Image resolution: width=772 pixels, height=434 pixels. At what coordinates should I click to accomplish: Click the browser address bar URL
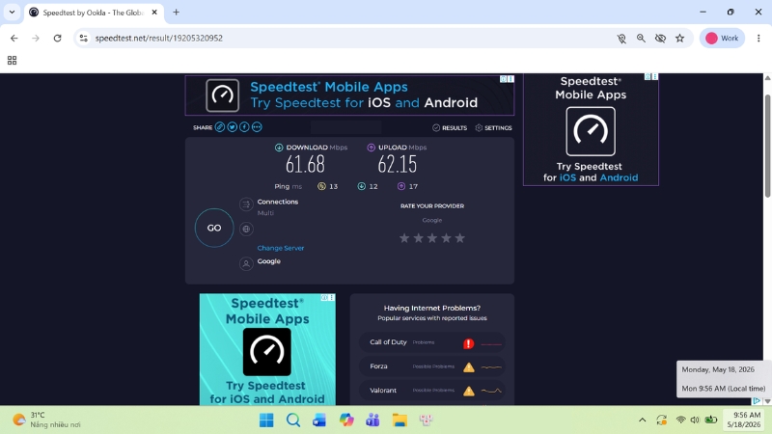click(158, 38)
